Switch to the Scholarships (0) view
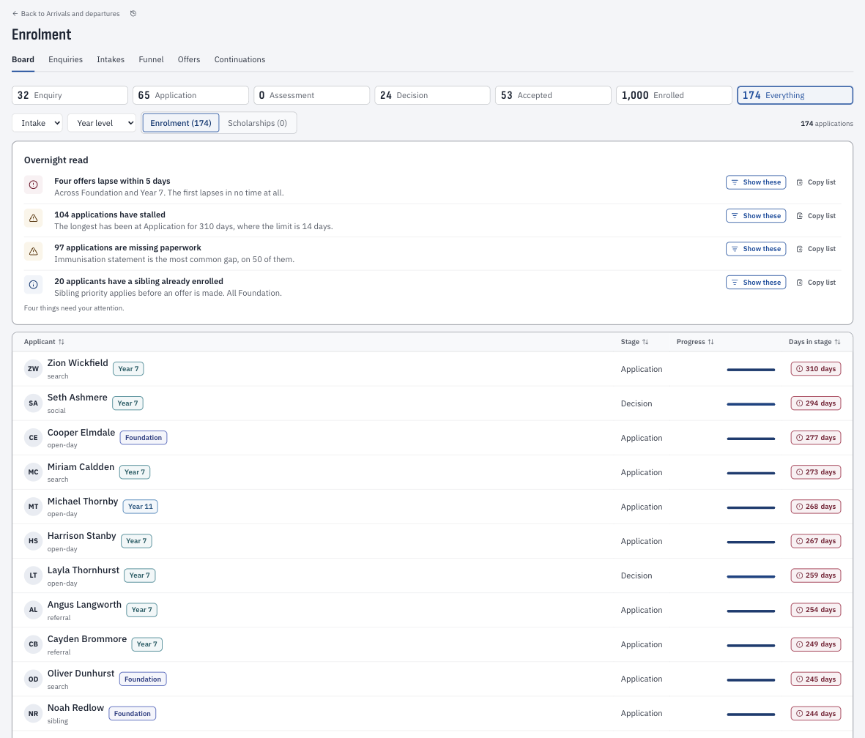865x738 pixels. [258, 123]
